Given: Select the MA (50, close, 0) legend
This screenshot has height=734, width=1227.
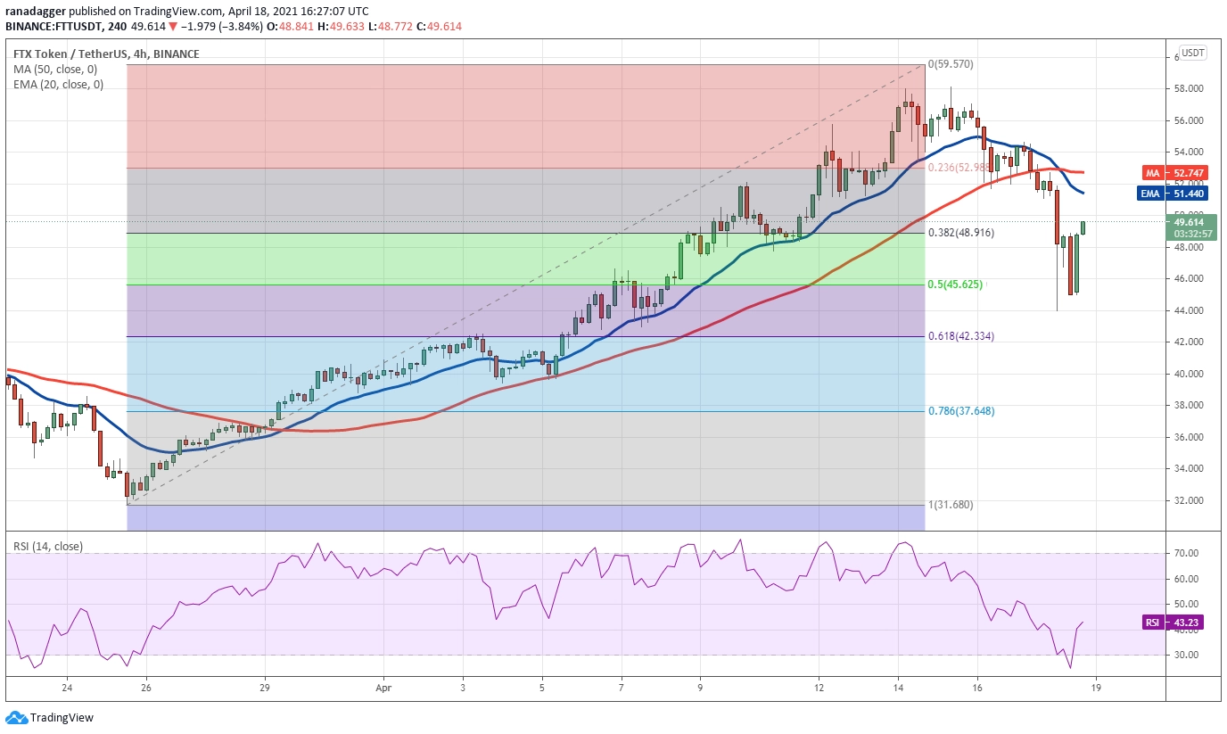Looking at the screenshot, I should (55, 70).
